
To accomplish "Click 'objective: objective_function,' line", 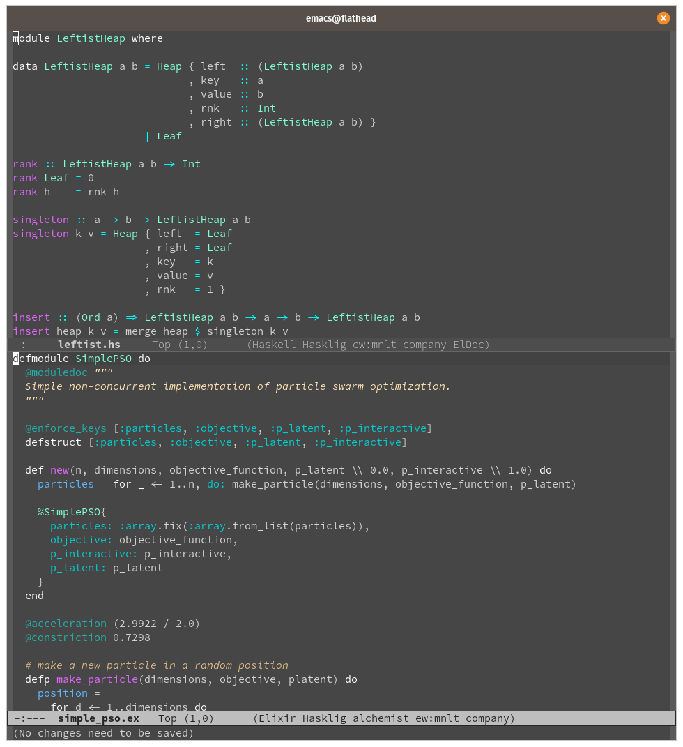I will click(x=144, y=540).
